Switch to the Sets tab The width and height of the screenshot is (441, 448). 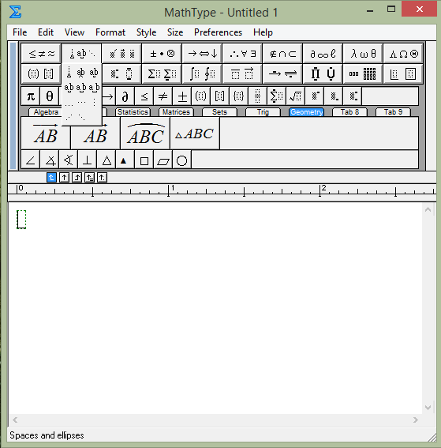[219, 112]
